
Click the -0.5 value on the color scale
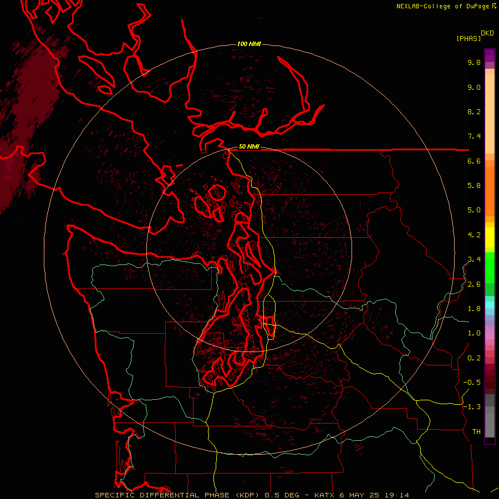472,383
